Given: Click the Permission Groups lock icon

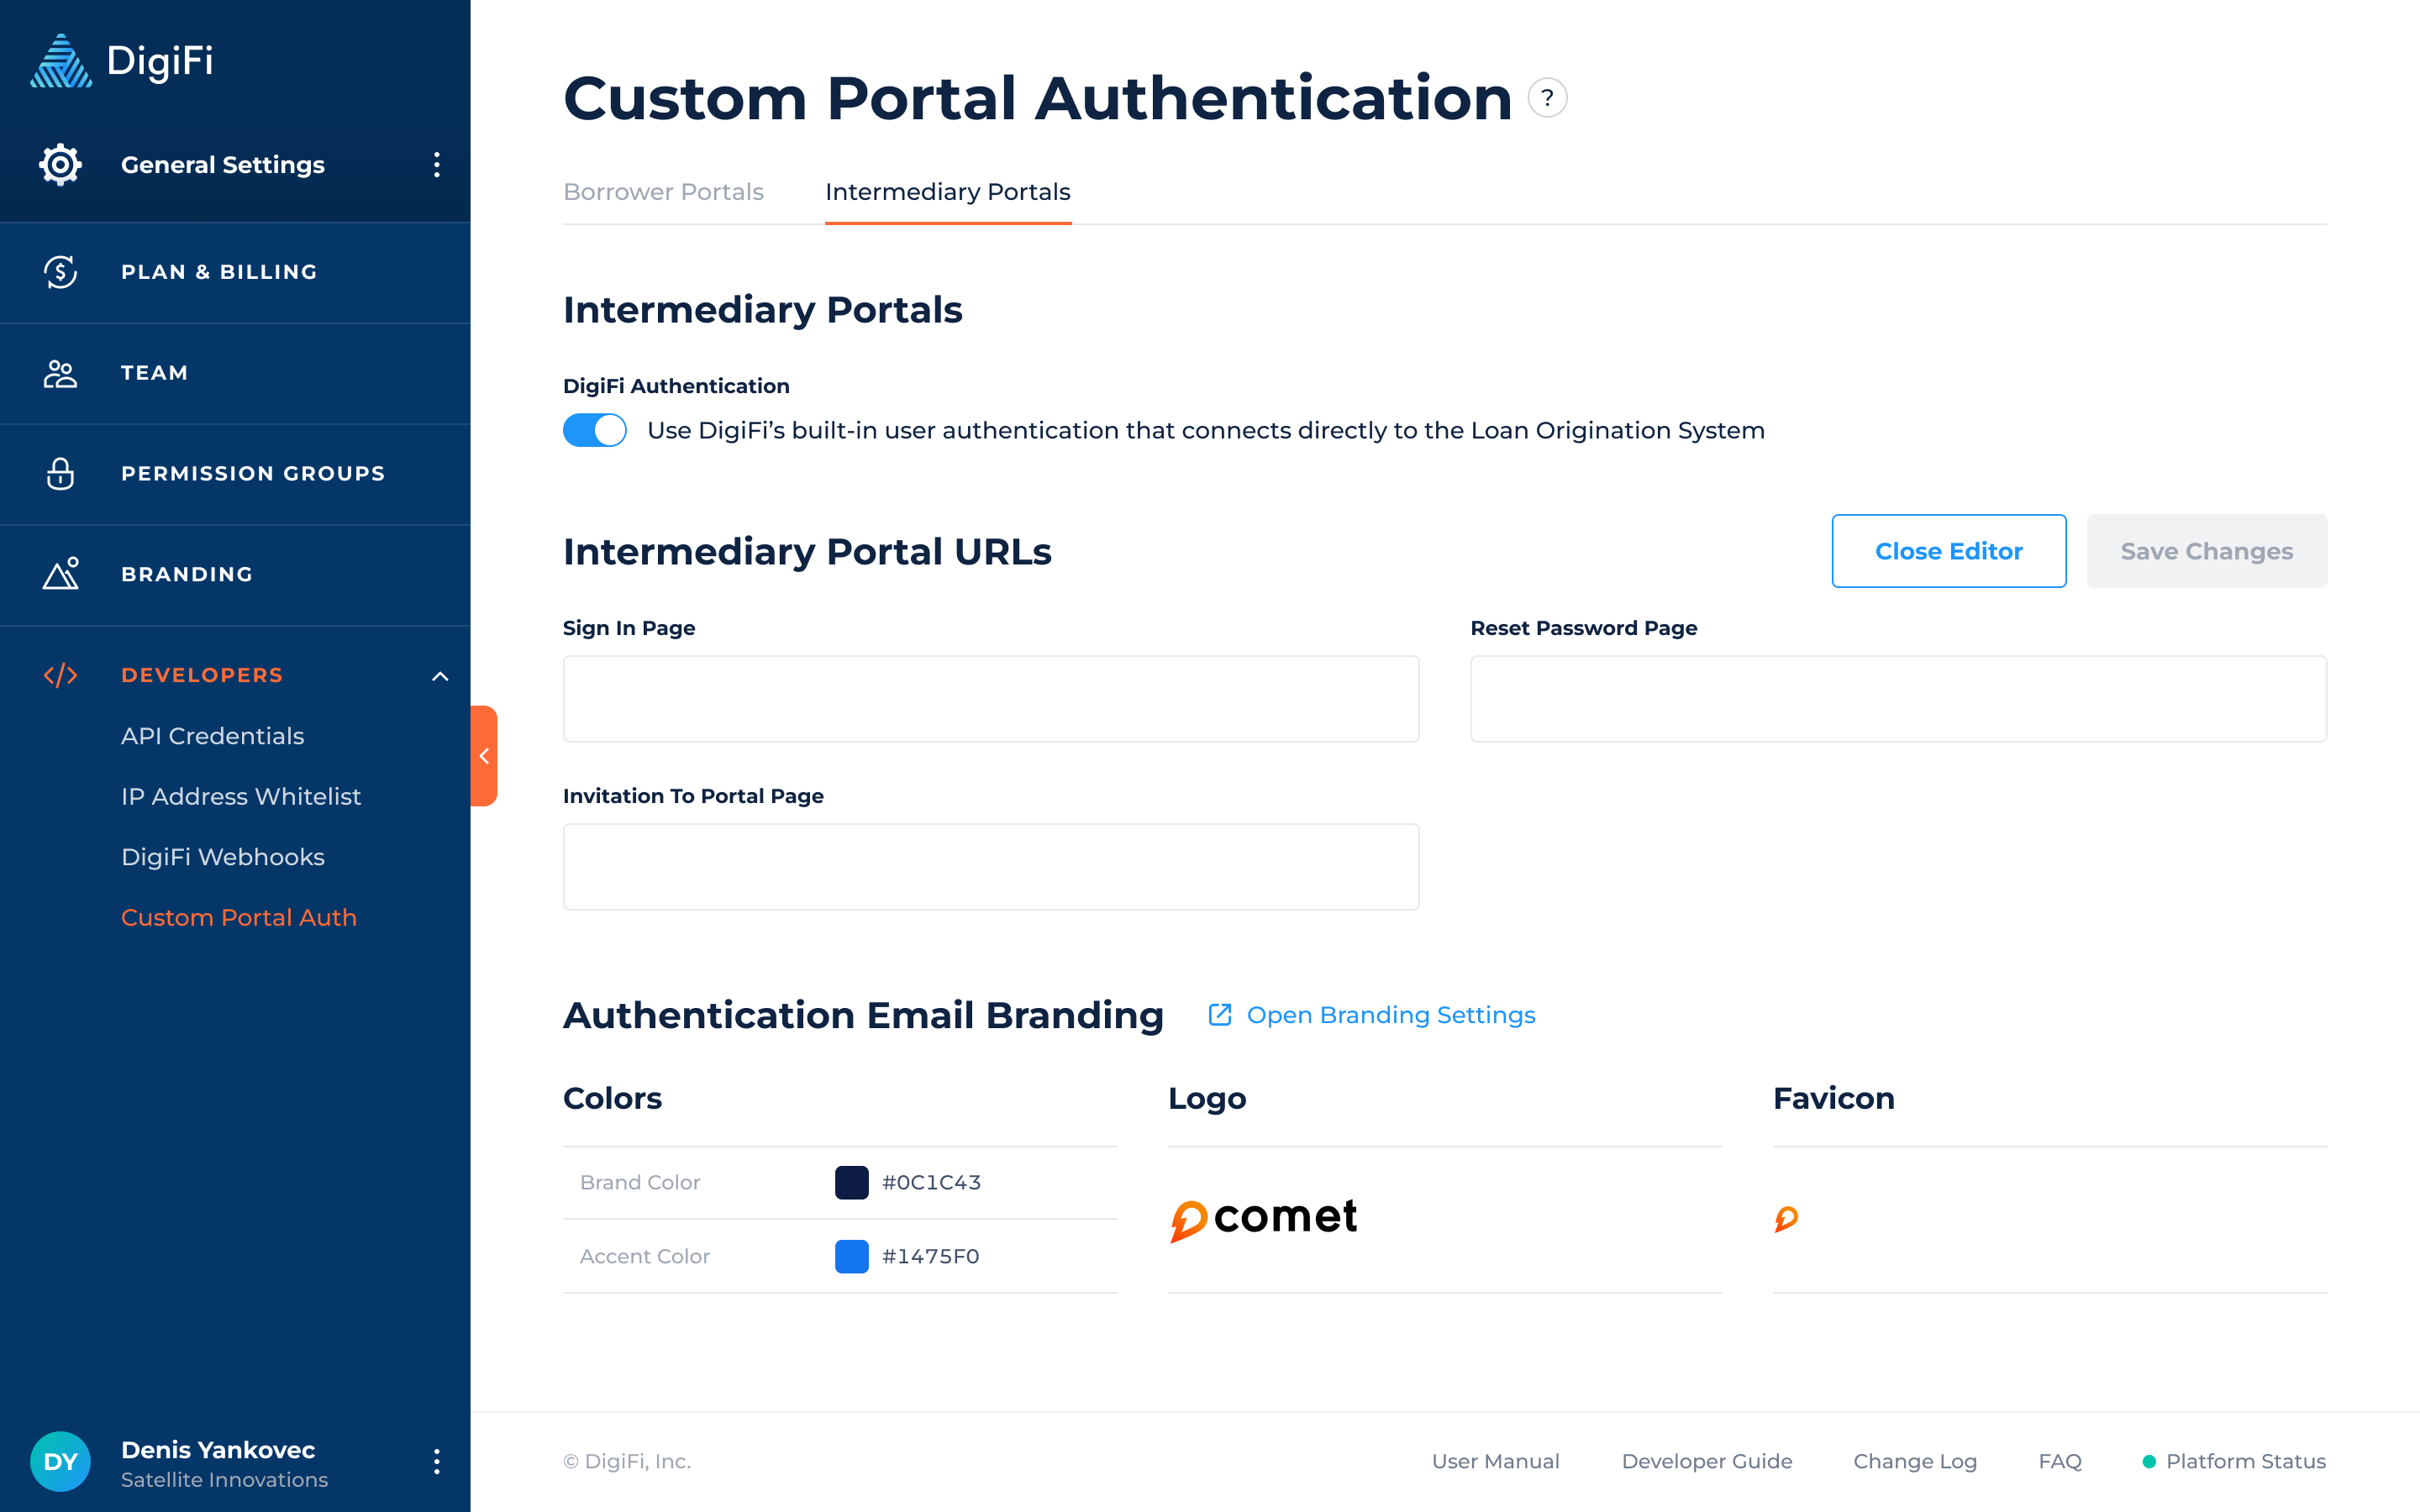Looking at the screenshot, I should tap(60, 474).
